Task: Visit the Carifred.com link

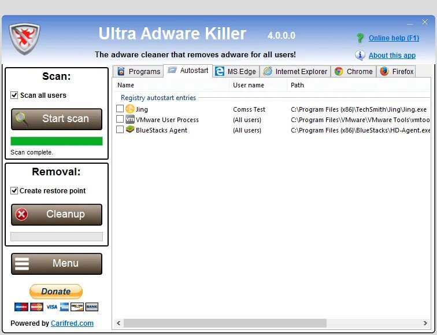Action: point(72,323)
